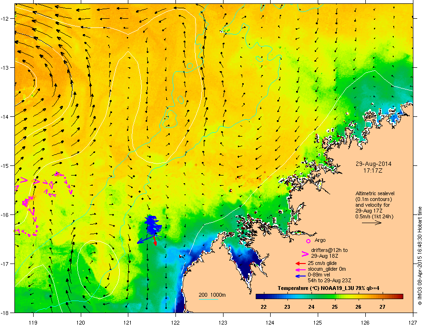This screenshot has height=327, width=423.
Task: Click longitude axis label "122"
Action: pos(175,322)
